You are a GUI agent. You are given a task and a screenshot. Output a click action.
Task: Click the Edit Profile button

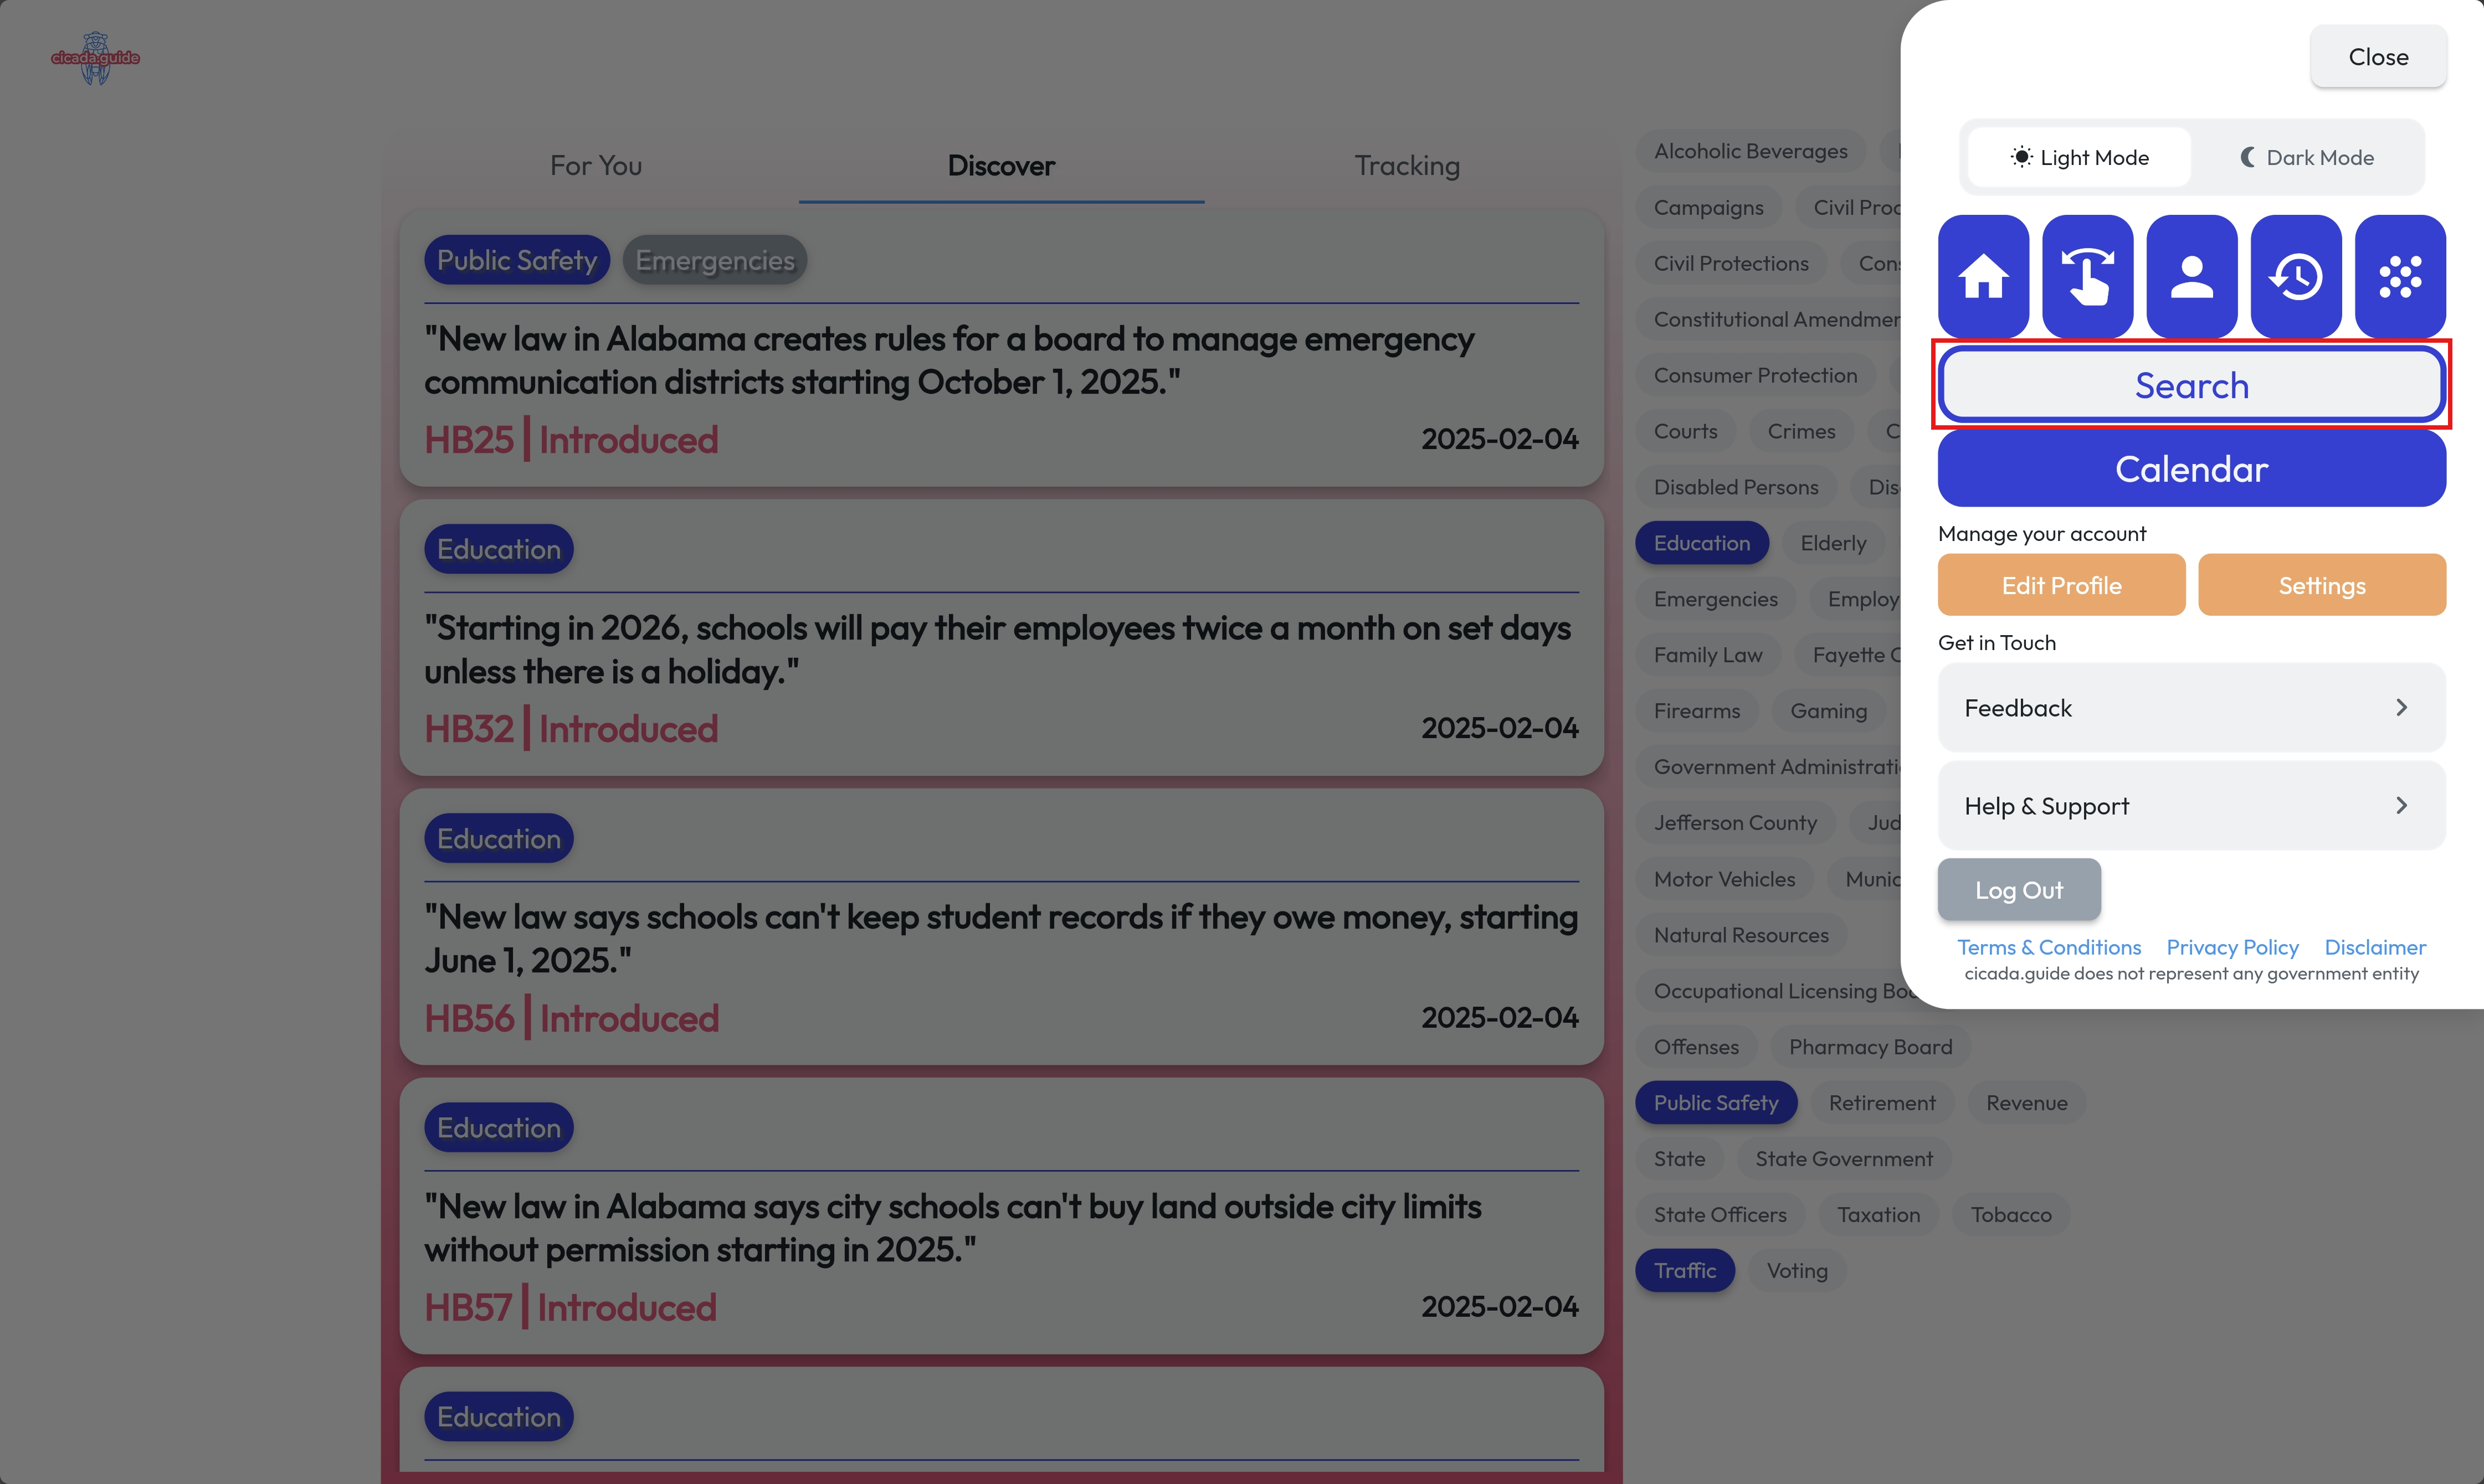2061,585
